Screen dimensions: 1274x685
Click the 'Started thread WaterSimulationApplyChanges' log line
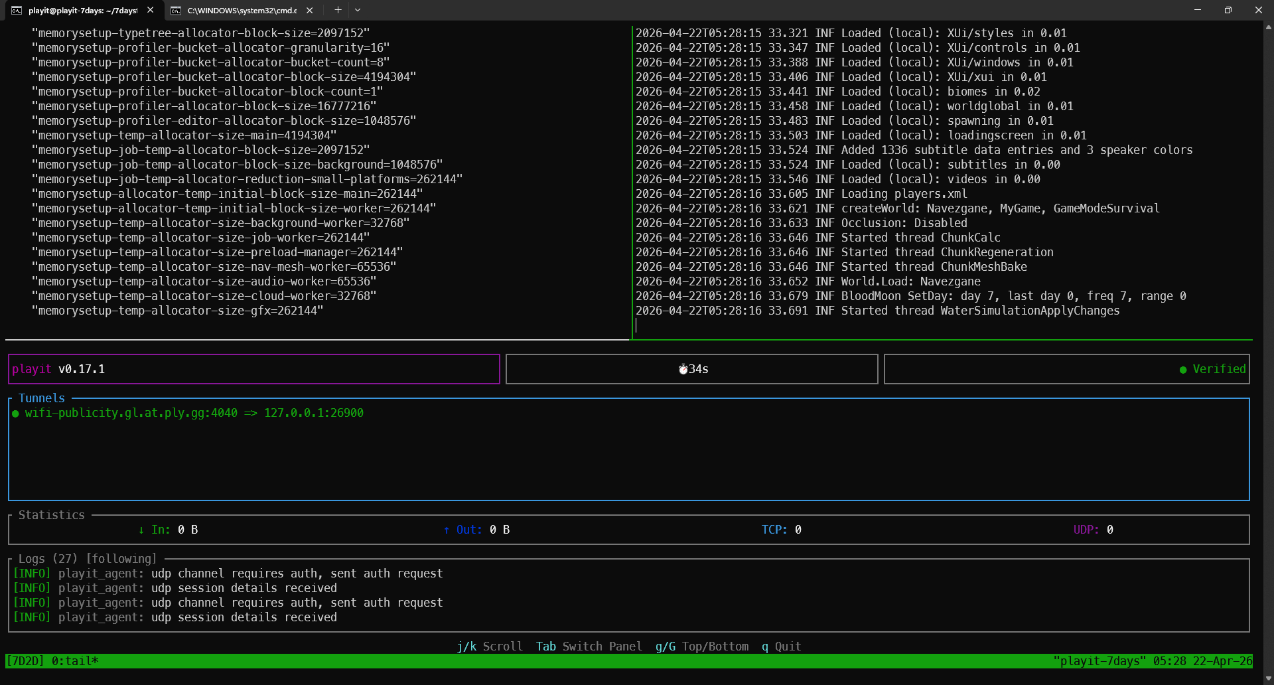(x=878, y=311)
